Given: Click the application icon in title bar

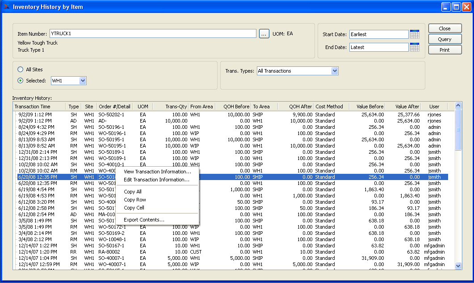Looking at the screenshot, I should (7, 7).
